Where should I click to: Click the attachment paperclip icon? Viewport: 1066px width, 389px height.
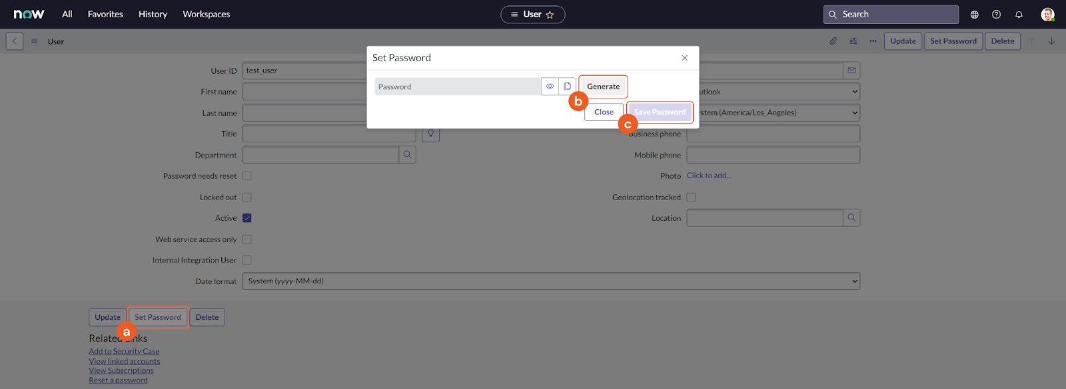833,41
